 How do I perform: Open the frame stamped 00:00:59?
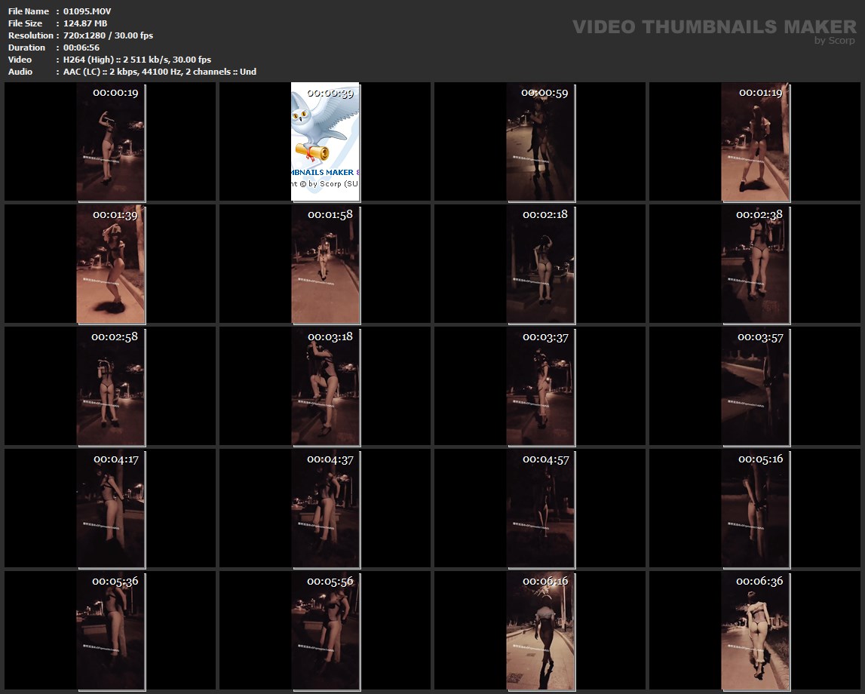(x=540, y=142)
